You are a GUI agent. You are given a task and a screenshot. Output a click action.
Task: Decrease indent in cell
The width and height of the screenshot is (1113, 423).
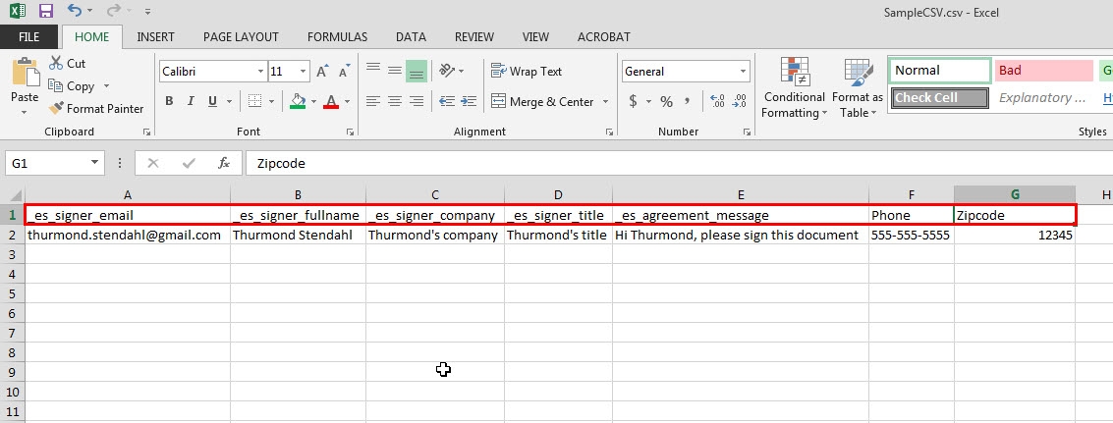(447, 101)
